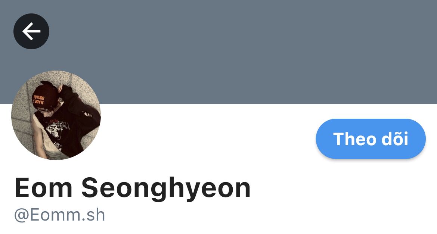Open avatar showing person in red cap
This screenshot has width=437, height=234.
[56, 115]
